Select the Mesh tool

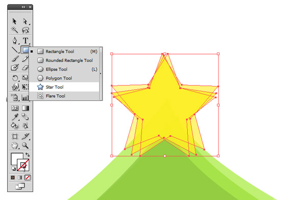15,108
